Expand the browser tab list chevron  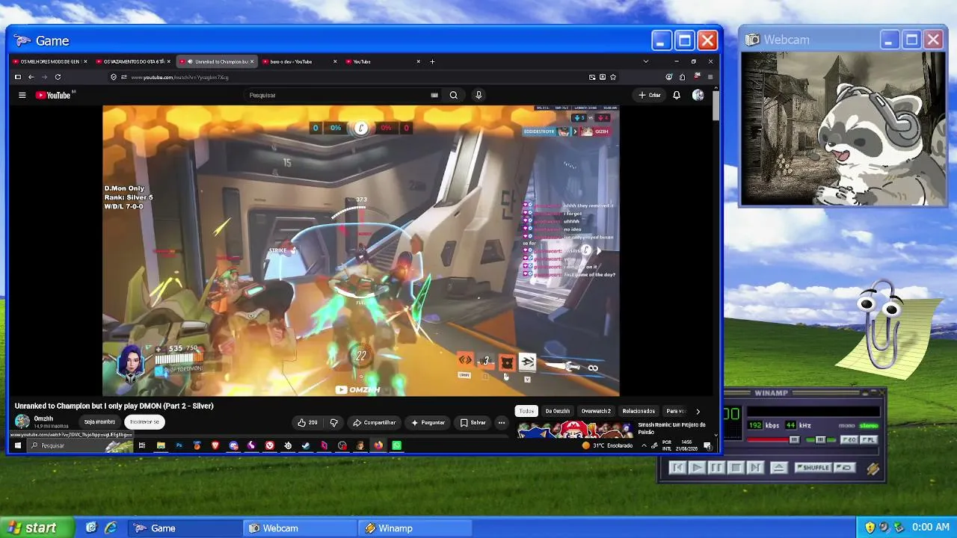[x=646, y=61]
